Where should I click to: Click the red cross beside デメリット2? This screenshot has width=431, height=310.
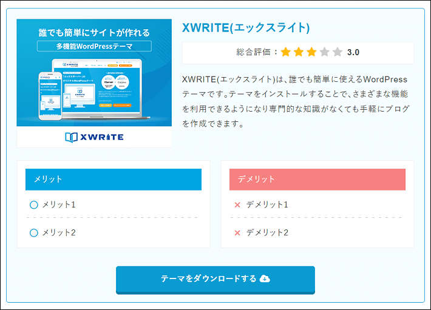(x=237, y=233)
